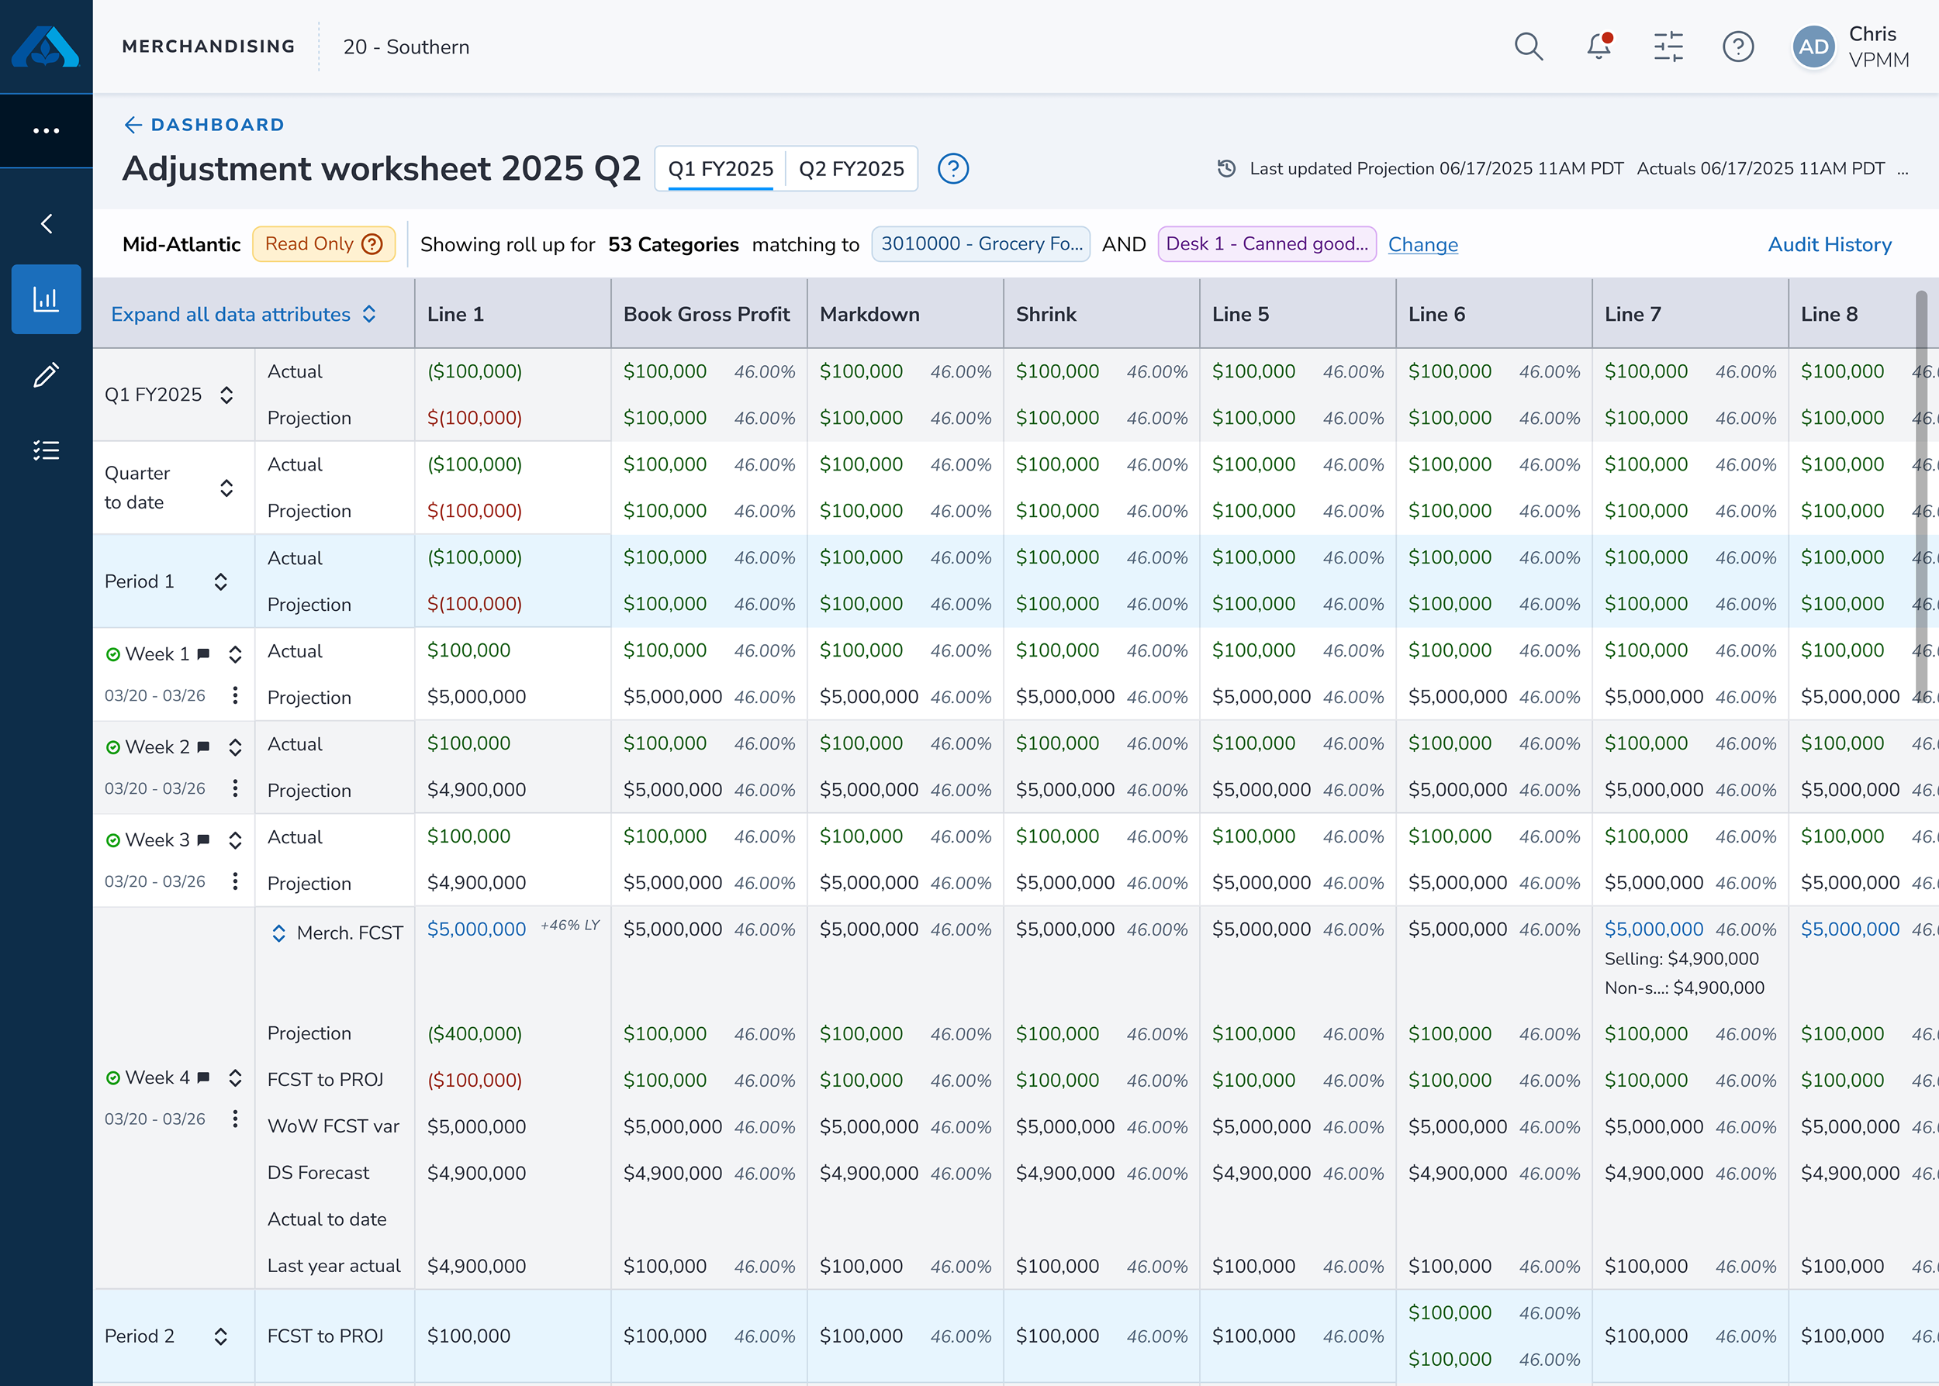Click the Read Only info badge
1939x1386 pixels.
tap(323, 244)
